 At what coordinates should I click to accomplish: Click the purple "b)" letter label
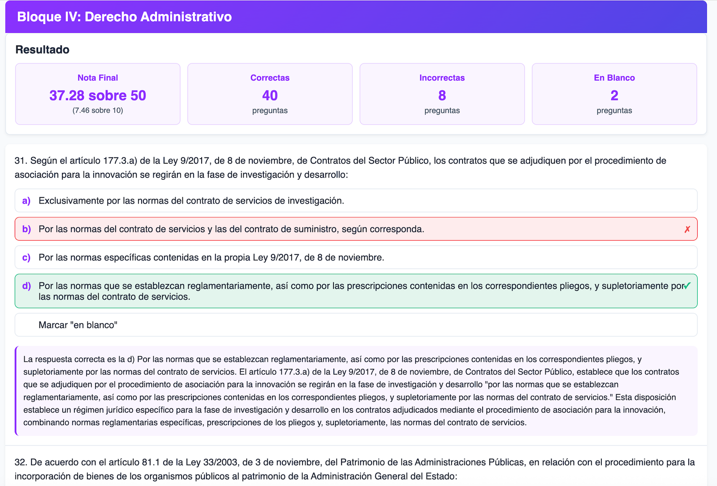[x=26, y=229]
